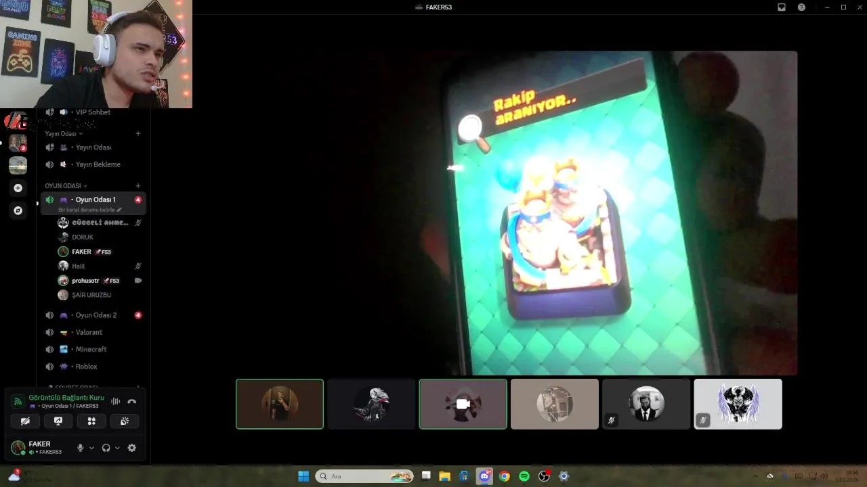This screenshot has height=487, width=867.
Task: Join Roblox voice channel
Action: [93, 366]
